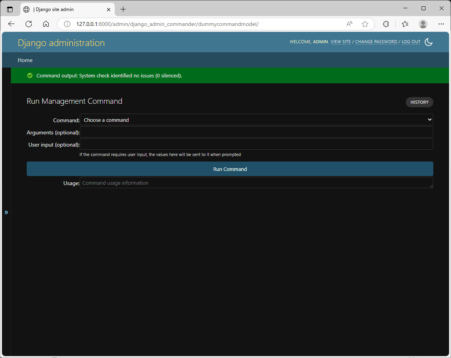
Task: Click the Arguments optional input field
Action: [257, 132]
